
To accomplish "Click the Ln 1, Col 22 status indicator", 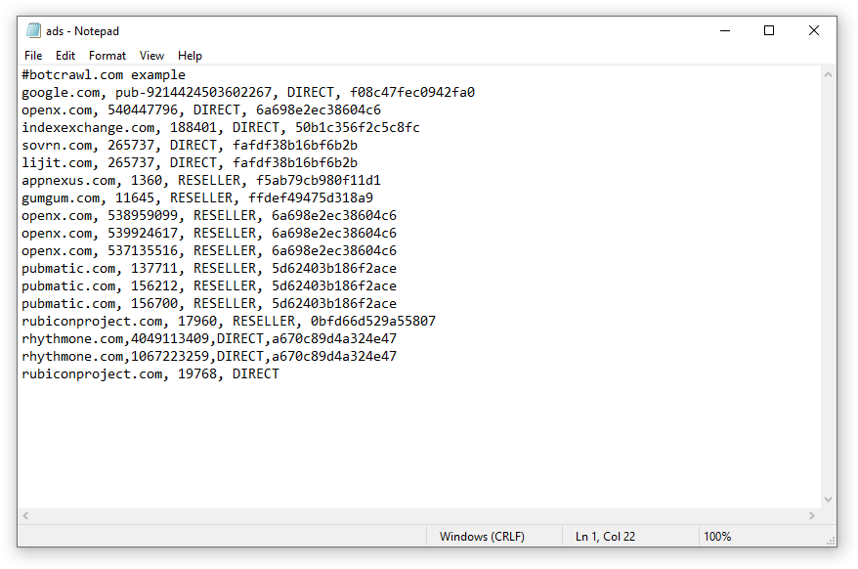I will [x=606, y=537].
